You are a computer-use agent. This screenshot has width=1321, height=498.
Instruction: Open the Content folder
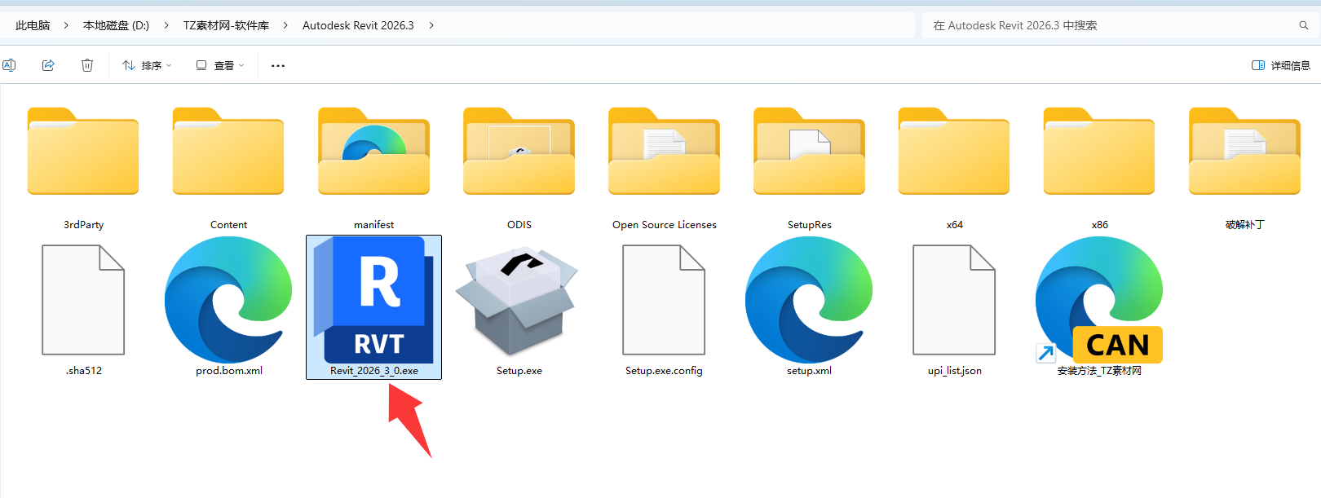228,152
